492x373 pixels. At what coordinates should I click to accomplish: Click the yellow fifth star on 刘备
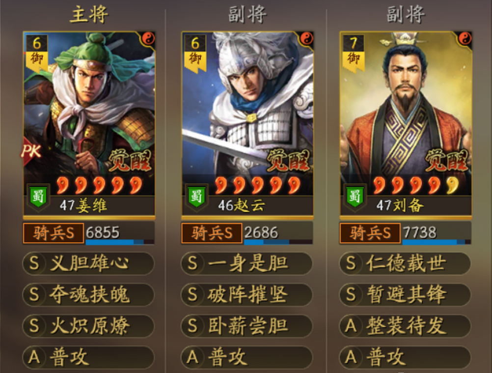click(452, 185)
